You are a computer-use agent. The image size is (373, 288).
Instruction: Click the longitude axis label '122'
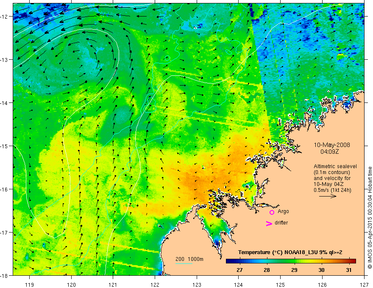(x=155, y=285)
